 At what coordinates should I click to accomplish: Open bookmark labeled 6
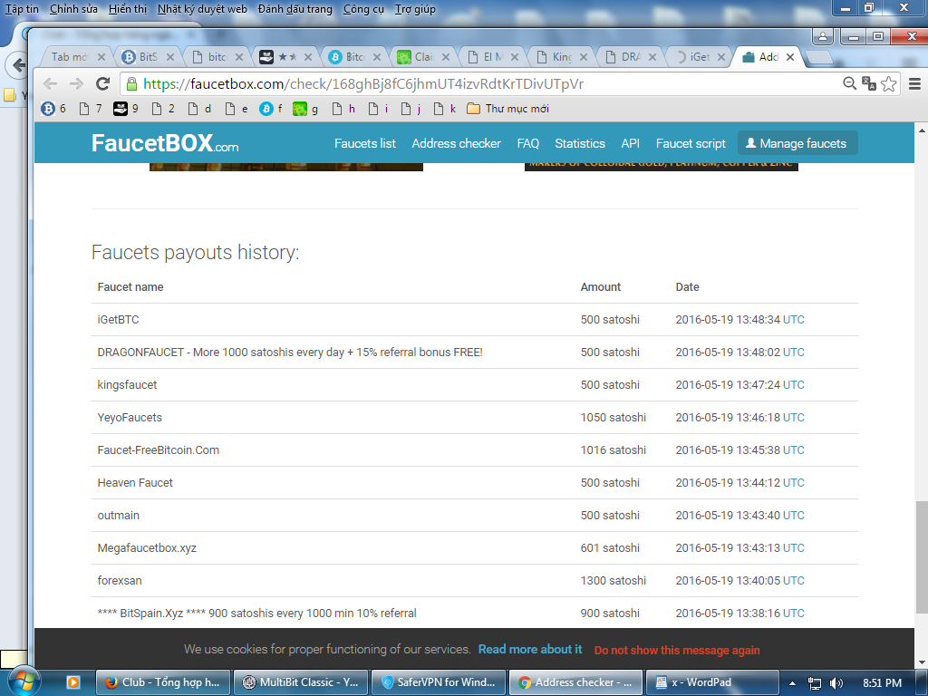[x=53, y=109]
